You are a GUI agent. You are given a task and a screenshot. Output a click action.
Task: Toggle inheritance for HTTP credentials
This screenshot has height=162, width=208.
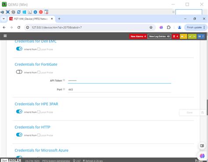[x=19, y=134]
